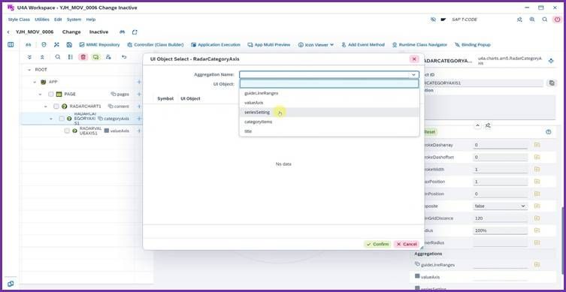Click the pin icon in the header
566x292 pixels.
coord(519,20)
